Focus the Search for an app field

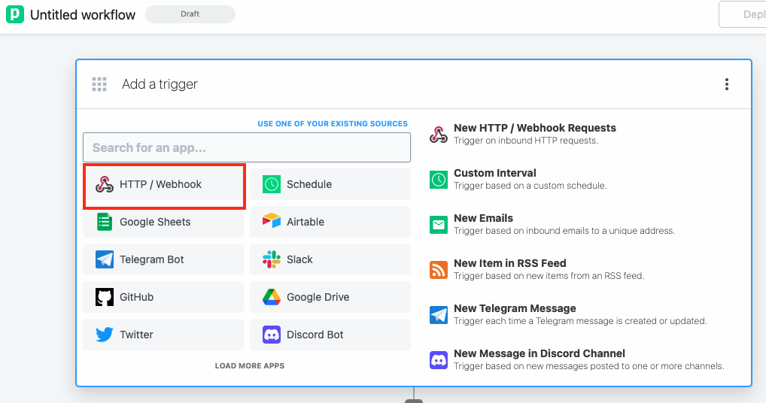point(247,147)
